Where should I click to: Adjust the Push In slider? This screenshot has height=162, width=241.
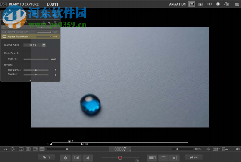[36, 59]
